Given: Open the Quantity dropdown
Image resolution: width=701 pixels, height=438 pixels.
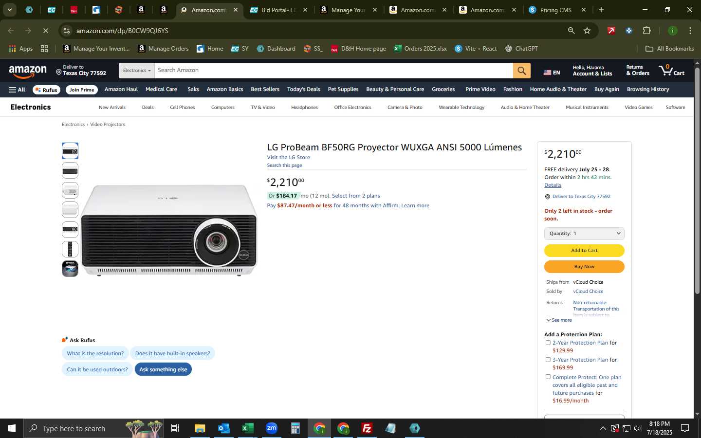Looking at the screenshot, I should click(584, 234).
